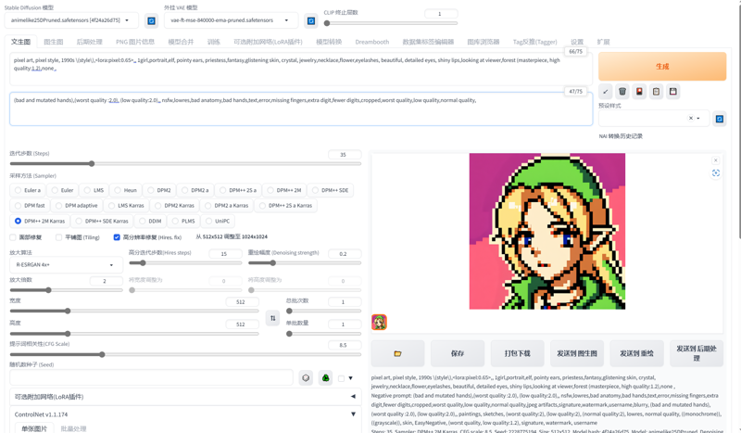Expand the LoRA additional networks panel

[x=184, y=397]
